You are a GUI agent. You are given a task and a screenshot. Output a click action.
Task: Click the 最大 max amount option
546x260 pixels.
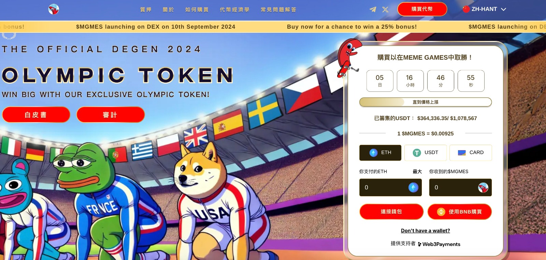pyautogui.click(x=417, y=172)
